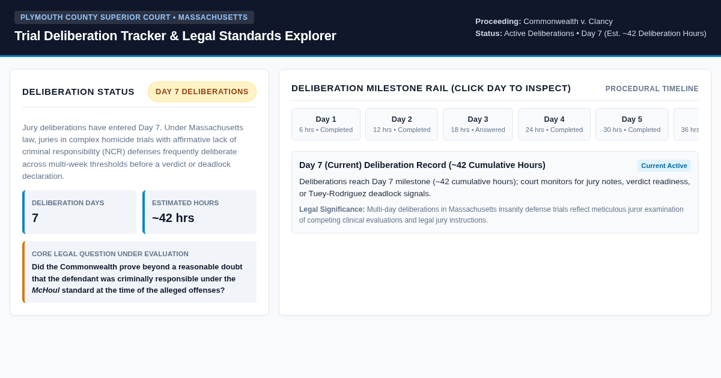The width and height of the screenshot is (721, 378).
Task: Click the Status: Active Deliberations header line
Action: 591,34
